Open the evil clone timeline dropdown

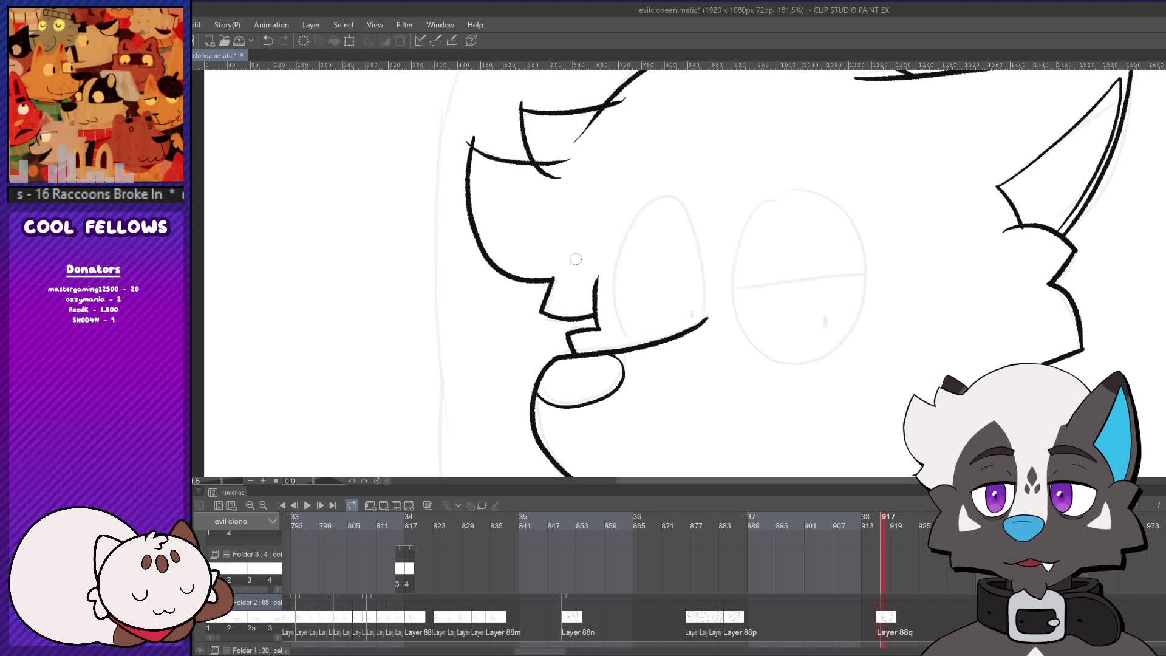click(x=238, y=521)
